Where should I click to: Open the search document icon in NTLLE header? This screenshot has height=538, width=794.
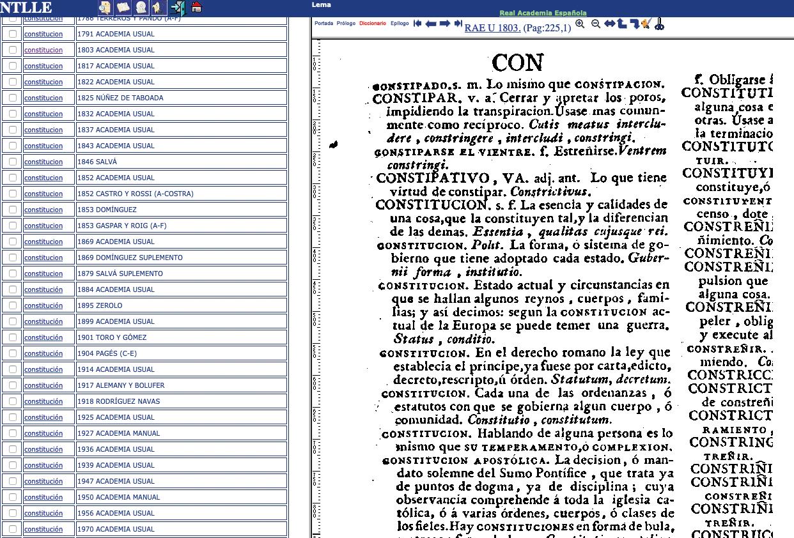tap(105, 8)
